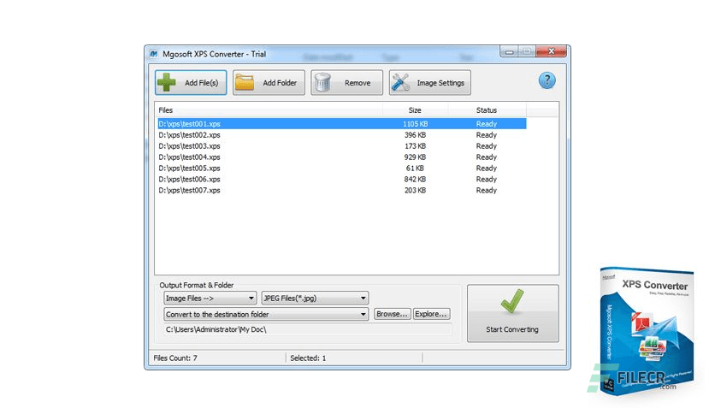Click the green plus Add File(s) icon
Image resolution: width=715 pixels, height=414 pixels.
click(167, 82)
